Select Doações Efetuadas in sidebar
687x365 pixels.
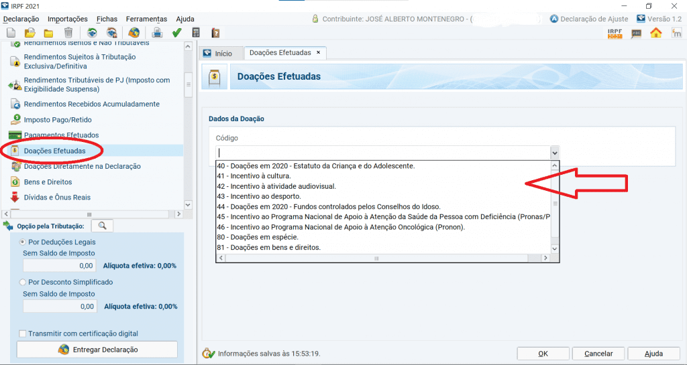[55, 151]
